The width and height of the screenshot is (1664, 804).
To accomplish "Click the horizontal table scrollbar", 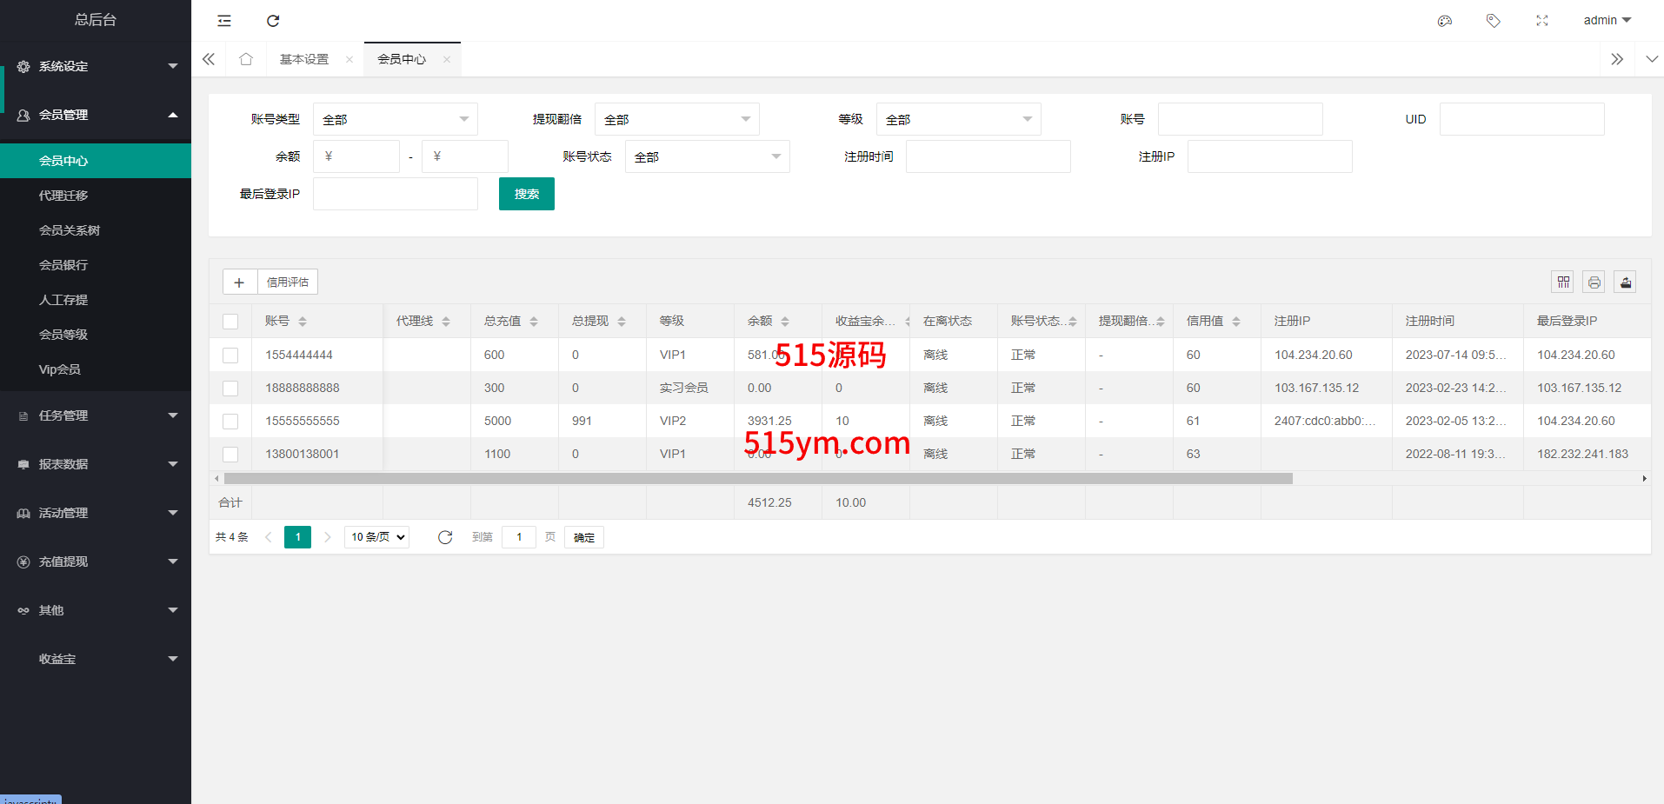I will pos(757,479).
